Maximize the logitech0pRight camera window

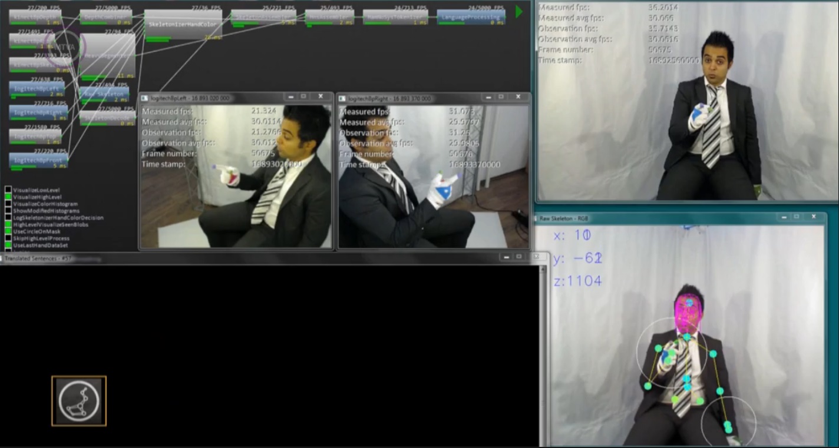[501, 97]
